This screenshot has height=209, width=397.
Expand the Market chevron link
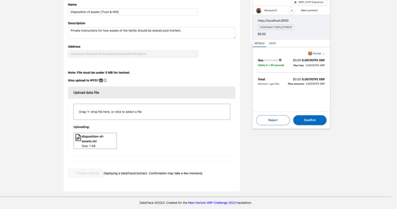tap(324, 54)
